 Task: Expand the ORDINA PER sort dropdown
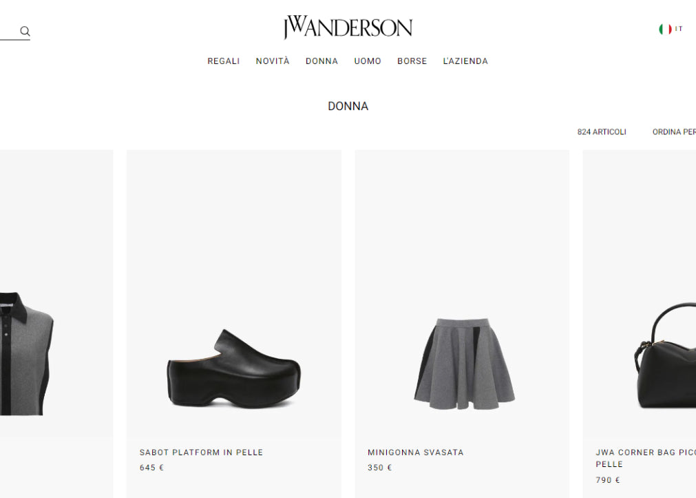pyautogui.click(x=674, y=132)
